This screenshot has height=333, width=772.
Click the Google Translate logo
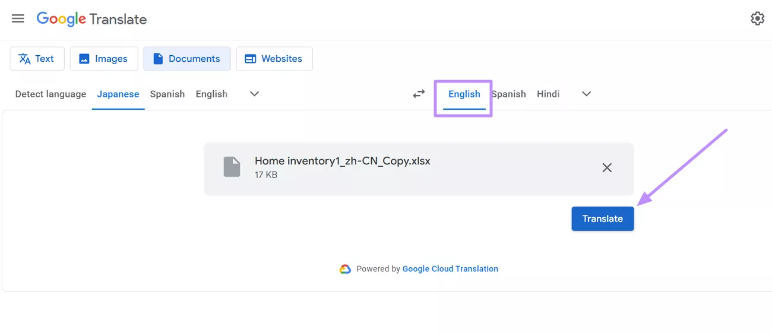click(x=91, y=19)
